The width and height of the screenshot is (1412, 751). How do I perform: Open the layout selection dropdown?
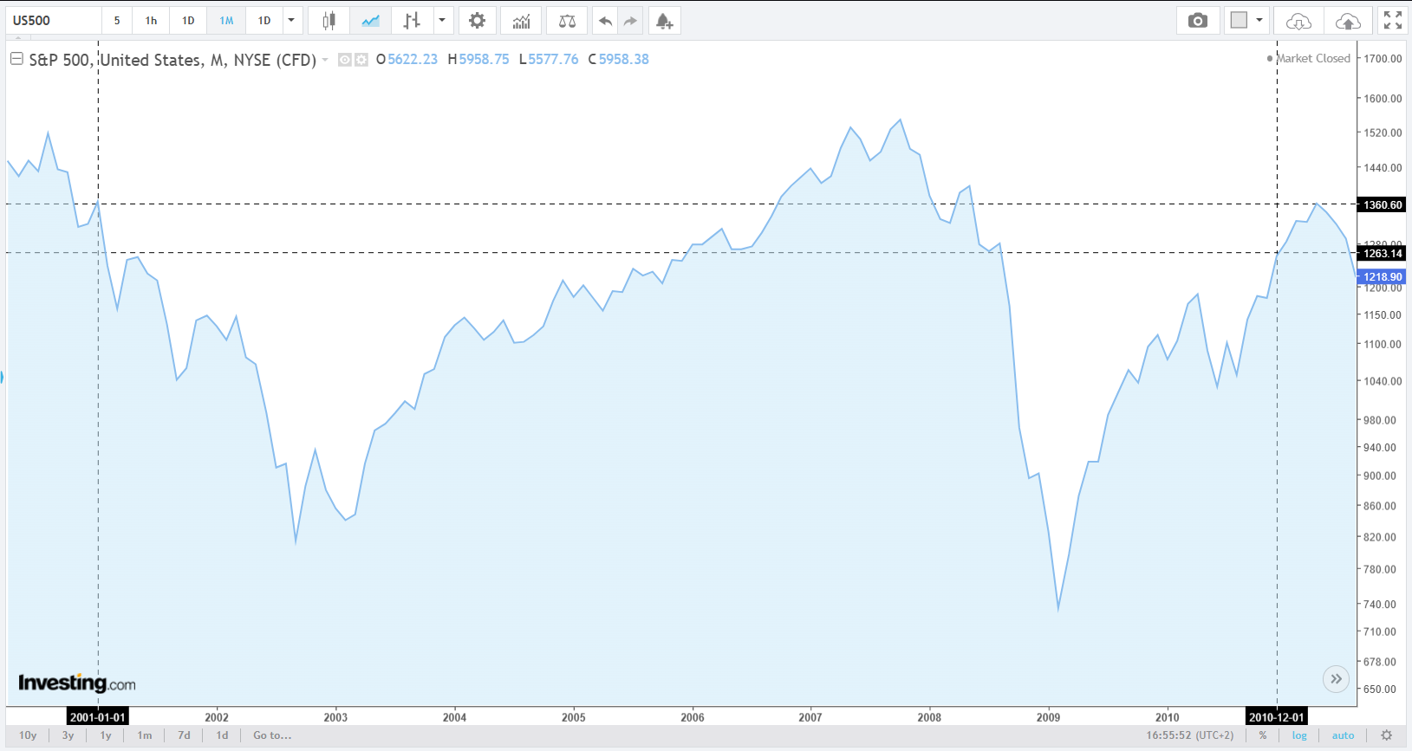click(x=1259, y=21)
